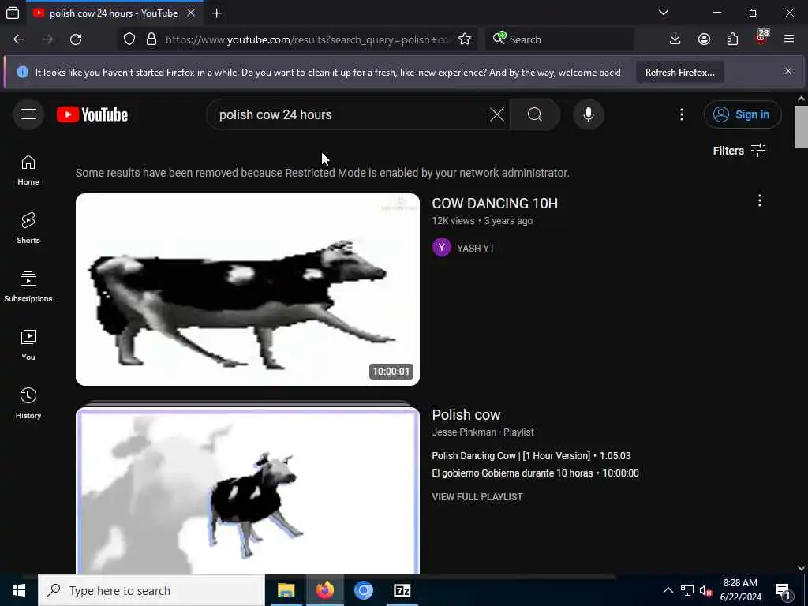This screenshot has height=606, width=808.
Task: Select the polish cow 24 hours tab
Action: [114, 13]
